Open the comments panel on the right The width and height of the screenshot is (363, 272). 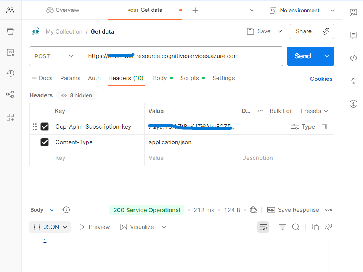353,35
